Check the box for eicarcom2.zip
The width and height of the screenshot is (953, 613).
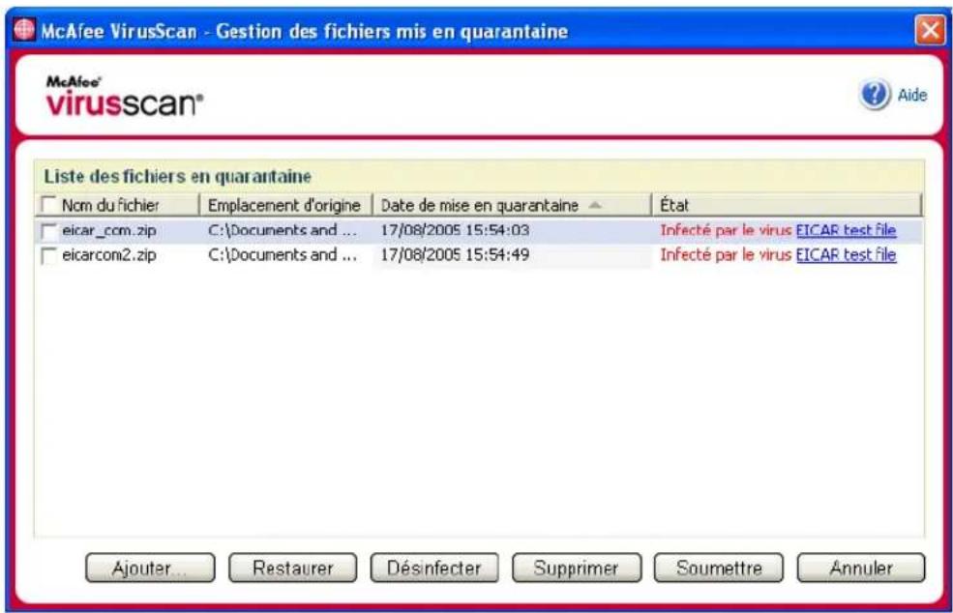[x=48, y=256]
